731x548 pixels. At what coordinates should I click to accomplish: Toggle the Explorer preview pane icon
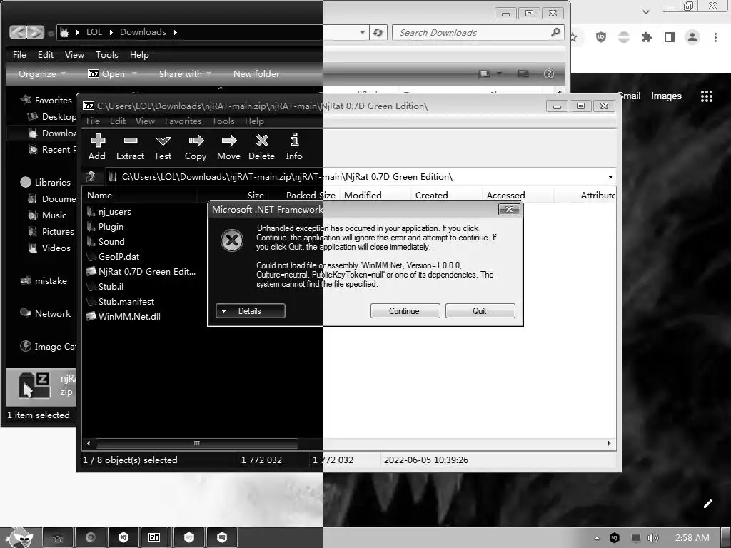[x=523, y=73]
